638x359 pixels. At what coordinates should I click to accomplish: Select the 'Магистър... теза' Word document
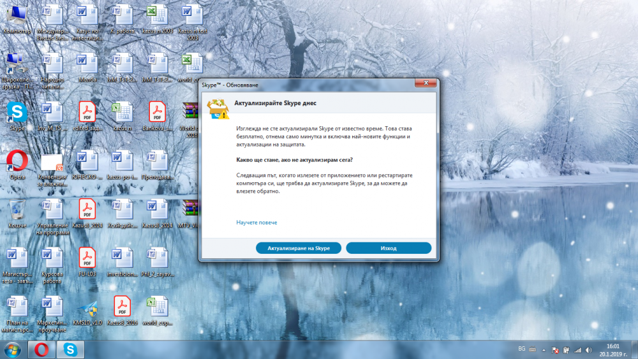point(17,266)
